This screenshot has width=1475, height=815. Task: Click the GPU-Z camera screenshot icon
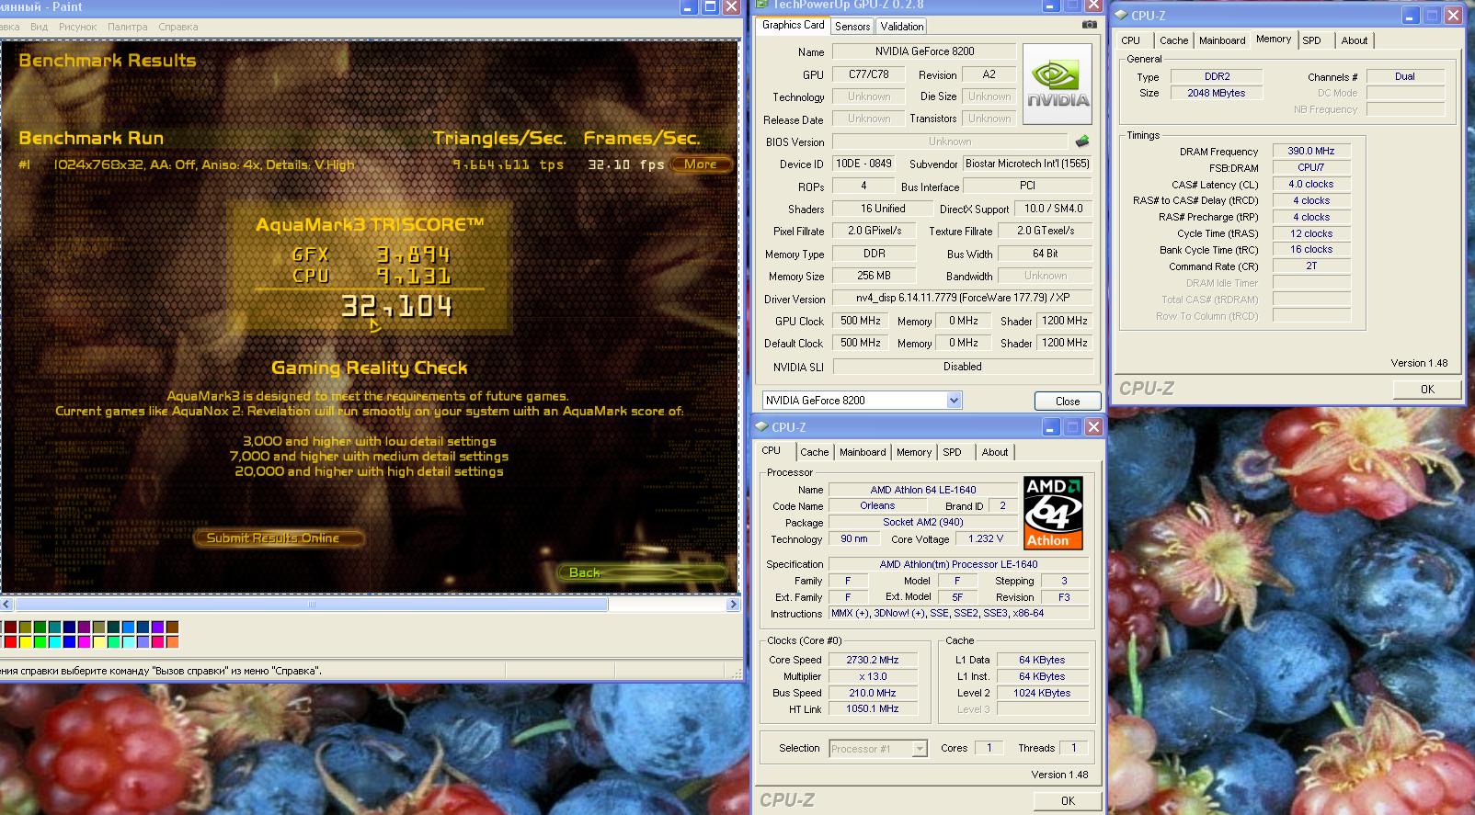1089,25
